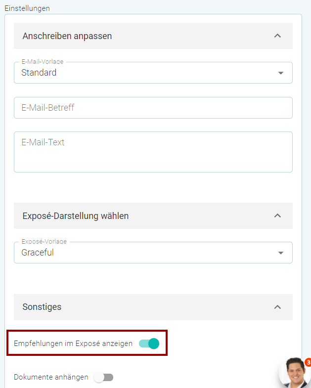Click into the E-Mail-Text area
Image resolution: width=311 pixels, height=388 pixels.
tap(153, 152)
